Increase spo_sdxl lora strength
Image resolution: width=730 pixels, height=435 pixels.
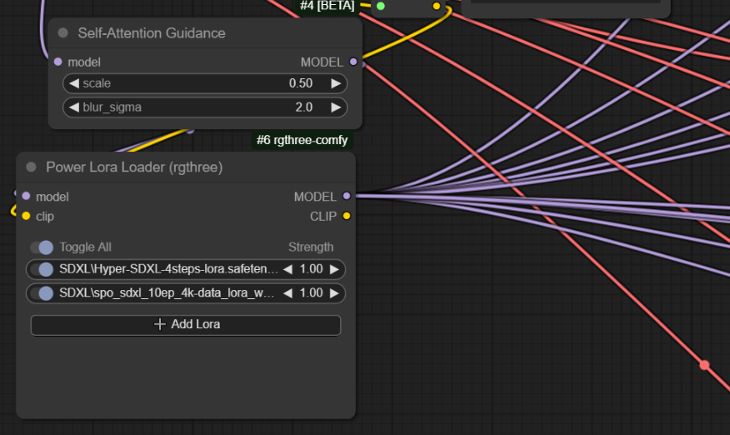click(x=334, y=293)
